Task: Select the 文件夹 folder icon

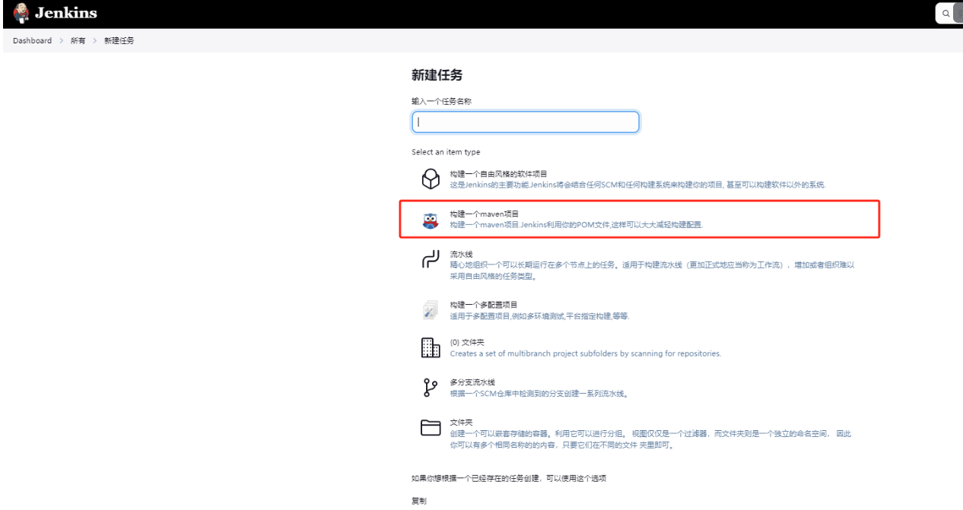Action: click(x=431, y=428)
